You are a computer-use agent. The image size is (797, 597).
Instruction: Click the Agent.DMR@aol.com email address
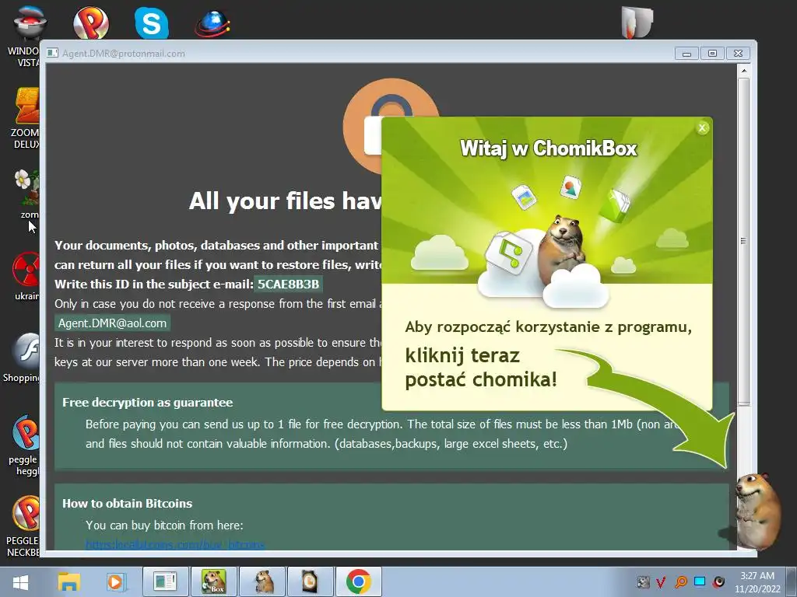tap(112, 323)
